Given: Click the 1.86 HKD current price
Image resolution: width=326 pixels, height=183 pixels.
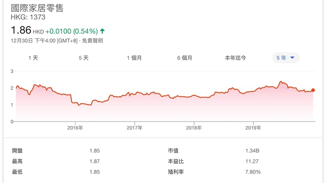Looking at the screenshot, I should point(27,30).
